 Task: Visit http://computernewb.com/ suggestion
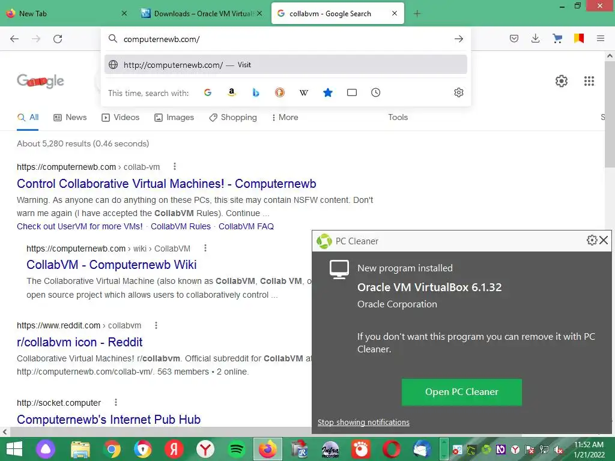click(x=285, y=65)
